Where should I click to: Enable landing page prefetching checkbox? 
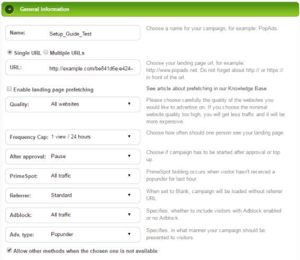[9, 89]
